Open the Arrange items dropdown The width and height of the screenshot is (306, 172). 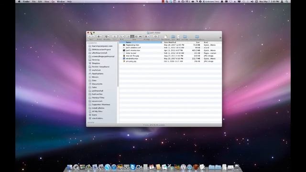147,36
